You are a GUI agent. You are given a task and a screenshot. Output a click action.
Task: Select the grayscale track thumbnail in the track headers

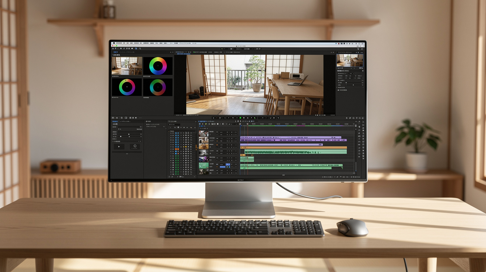pyautogui.click(x=204, y=153)
